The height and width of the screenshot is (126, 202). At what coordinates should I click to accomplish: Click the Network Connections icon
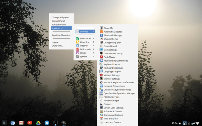[x=101, y=86]
